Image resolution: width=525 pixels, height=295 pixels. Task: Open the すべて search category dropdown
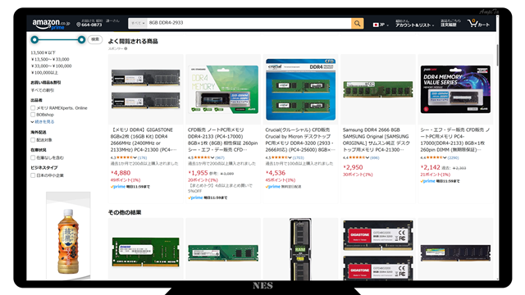[138, 24]
